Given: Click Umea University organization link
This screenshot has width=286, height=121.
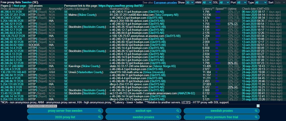Looking at the screenshot, I should (x=154, y=72).
